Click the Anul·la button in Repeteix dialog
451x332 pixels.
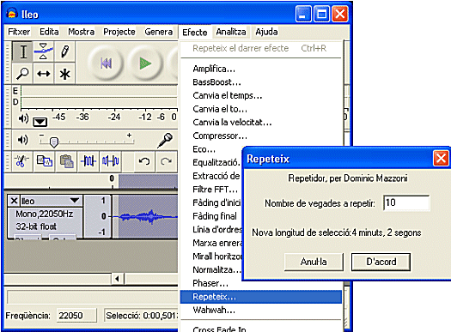pos(314,262)
